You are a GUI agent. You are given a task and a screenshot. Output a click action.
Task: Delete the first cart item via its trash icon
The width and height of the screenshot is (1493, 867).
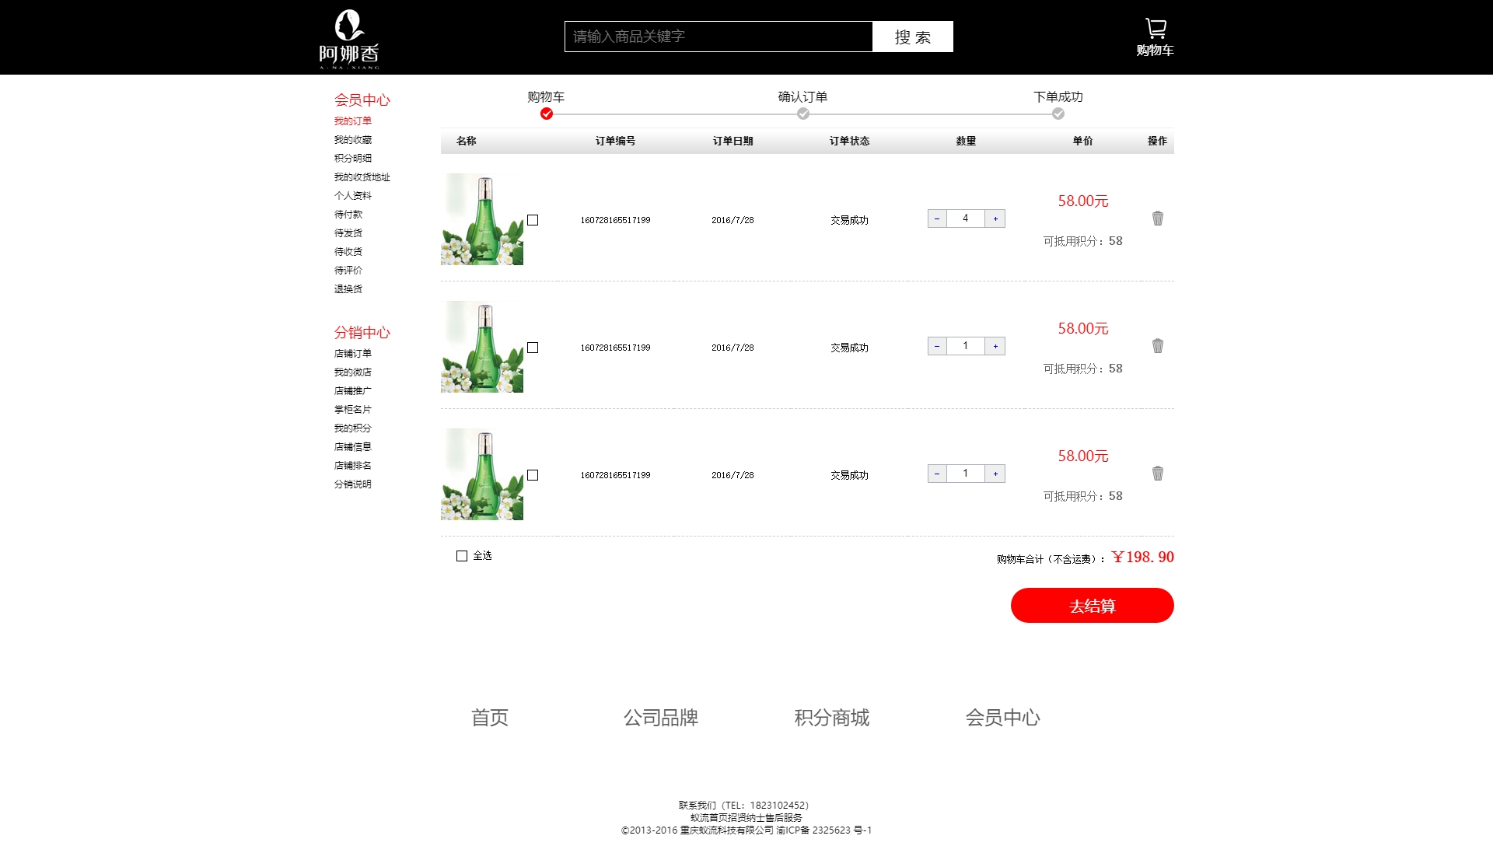[x=1157, y=218]
